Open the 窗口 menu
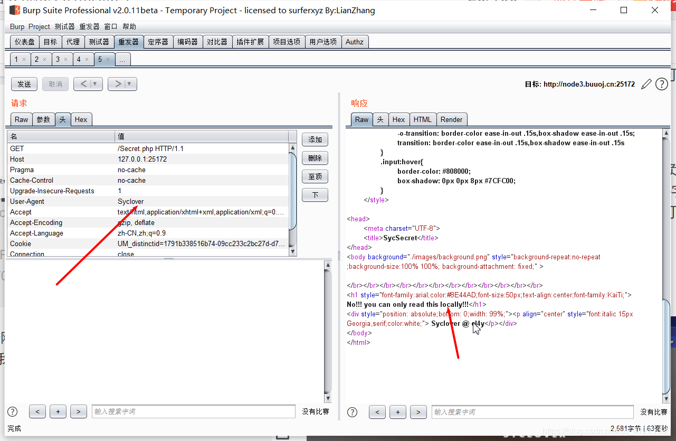 click(111, 26)
